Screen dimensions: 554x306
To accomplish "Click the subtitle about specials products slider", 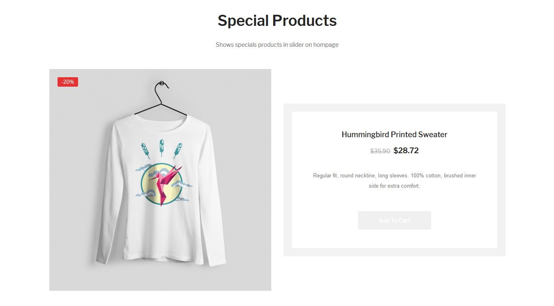I will [x=277, y=45].
